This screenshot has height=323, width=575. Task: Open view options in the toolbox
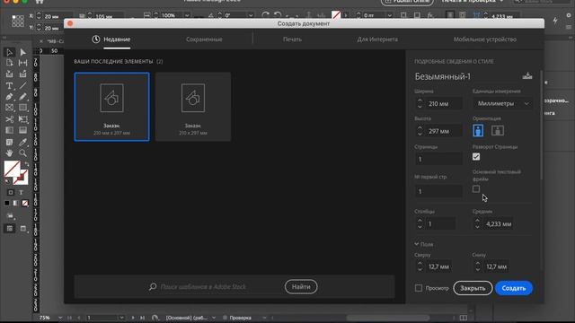[10, 215]
